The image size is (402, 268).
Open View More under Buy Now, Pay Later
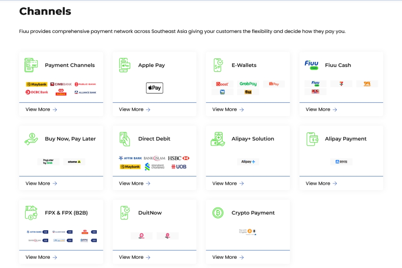[x=41, y=184]
